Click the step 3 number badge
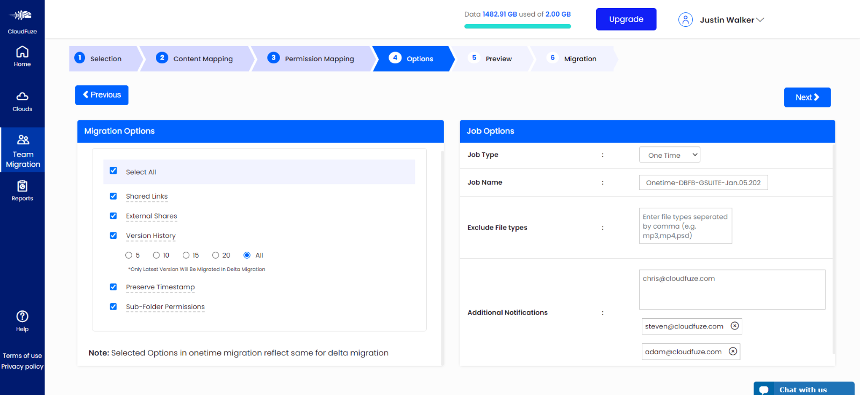Viewport: 860px width, 395px height. (274, 57)
